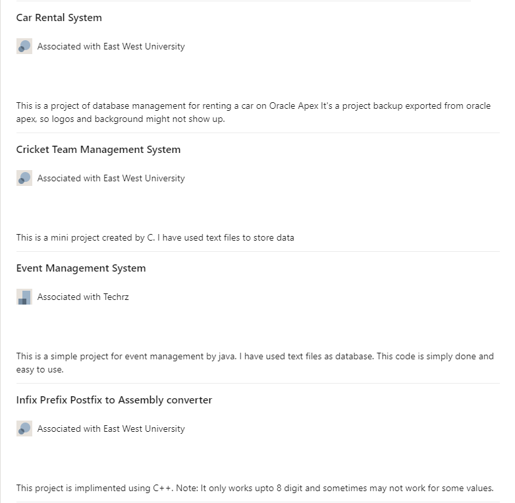The width and height of the screenshot is (515, 503).
Task: Select the Event Management System title
Action: click(81, 268)
